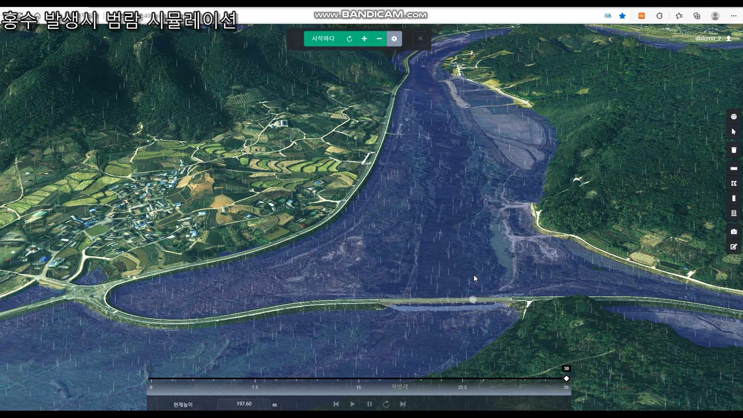The width and height of the screenshot is (743, 418).
Task: Increase water level with plus button
Action: coord(364,39)
